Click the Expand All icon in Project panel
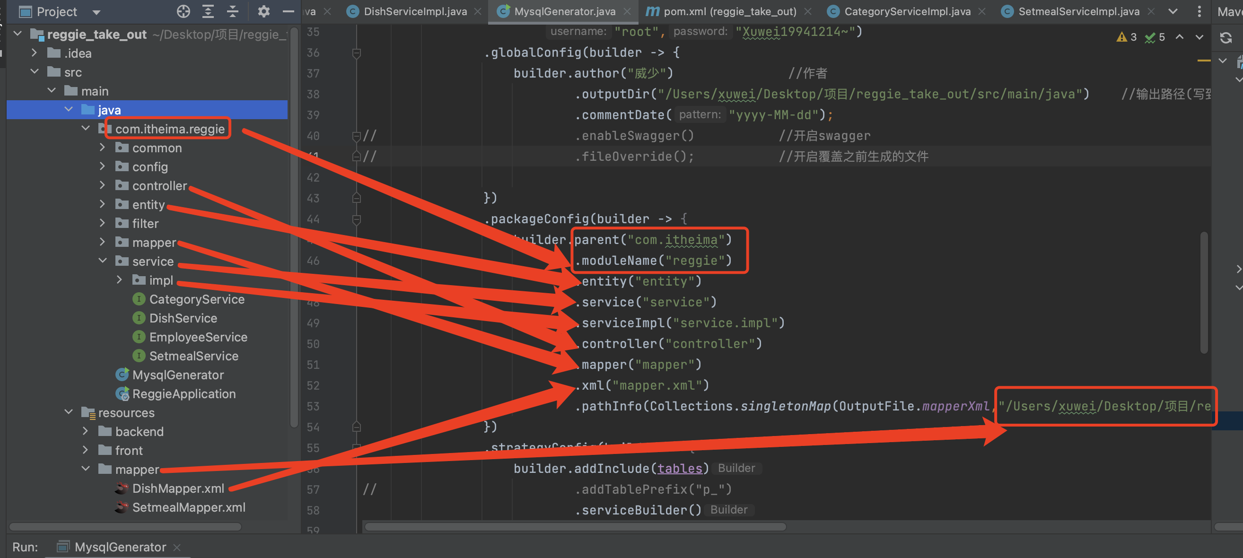The width and height of the screenshot is (1243, 558). click(x=208, y=11)
